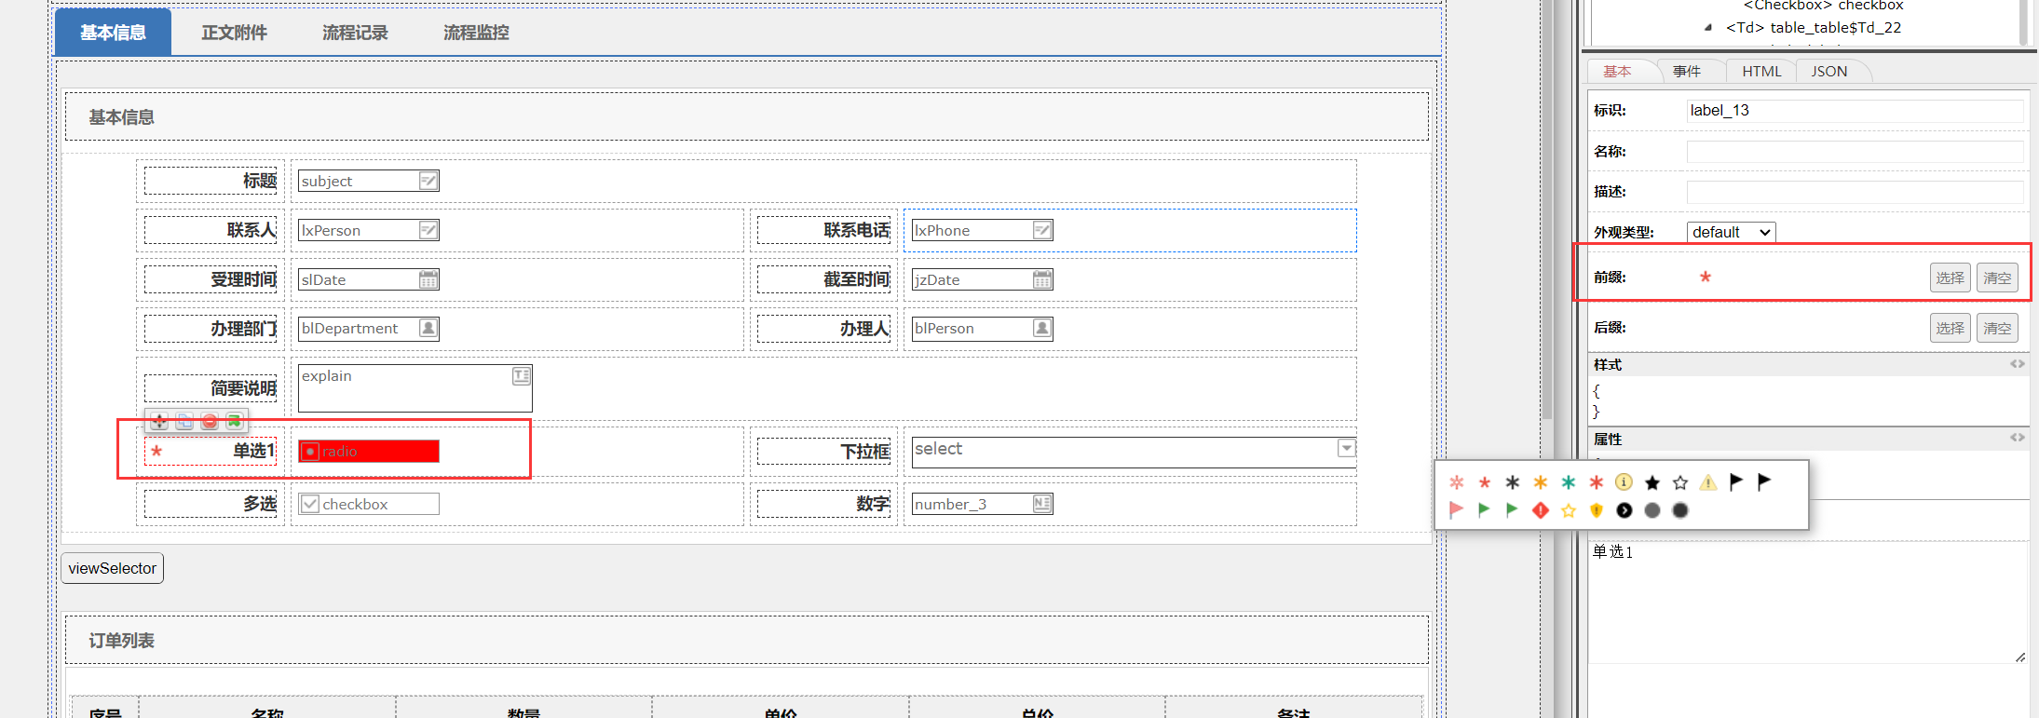Click the text-area icon in explain field
This screenshot has height=718, width=2039.
click(522, 375)
